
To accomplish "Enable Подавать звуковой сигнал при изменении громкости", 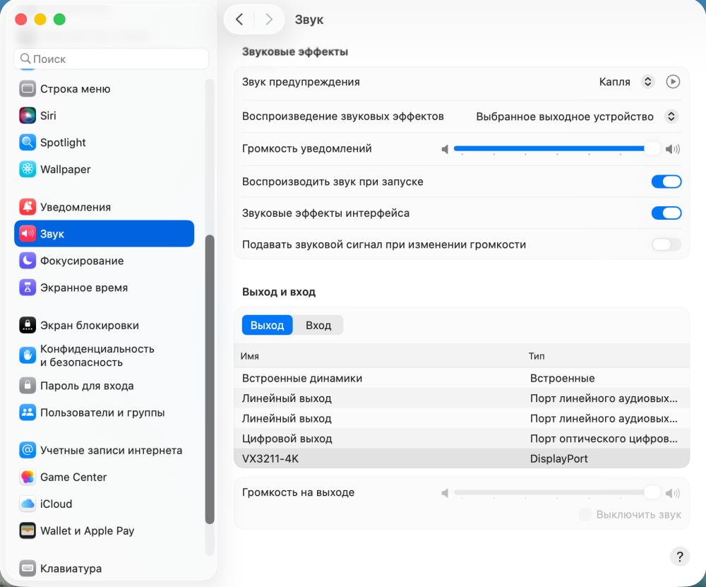I will point(666,244).
